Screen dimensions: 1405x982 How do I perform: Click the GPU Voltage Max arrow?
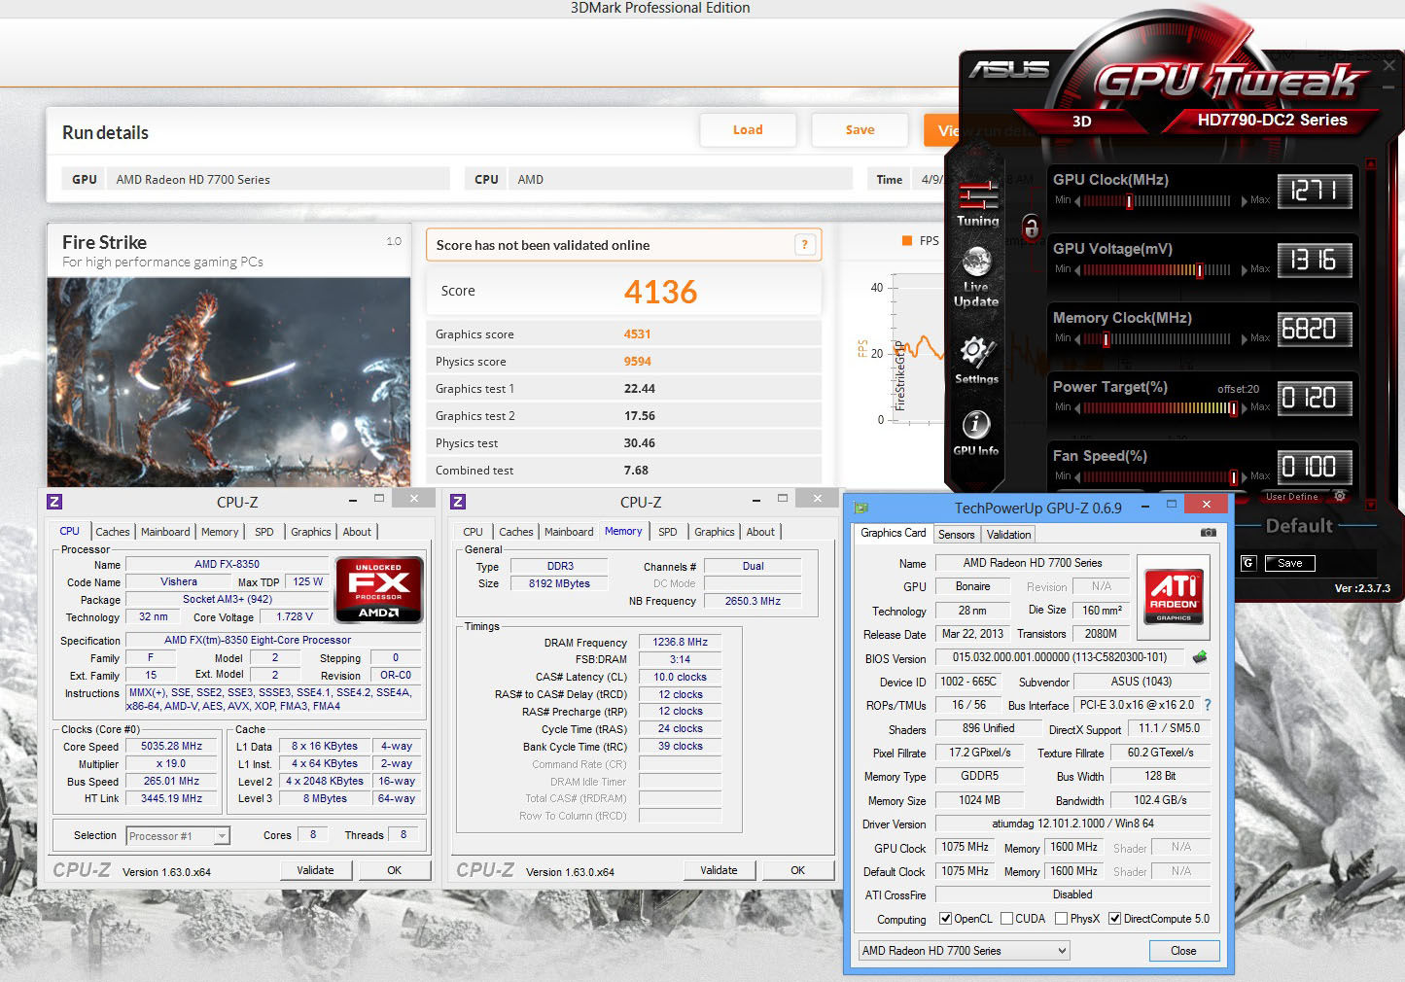click(x=1244, y=270)
